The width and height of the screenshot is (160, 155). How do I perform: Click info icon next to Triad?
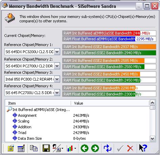click(x=15, y=132)
